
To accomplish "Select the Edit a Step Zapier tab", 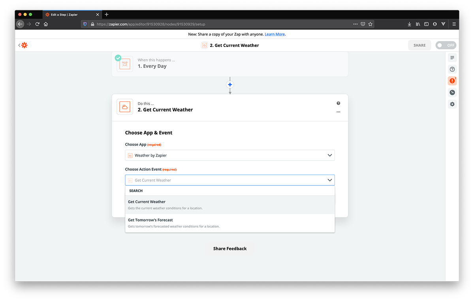I will (72, 15).
